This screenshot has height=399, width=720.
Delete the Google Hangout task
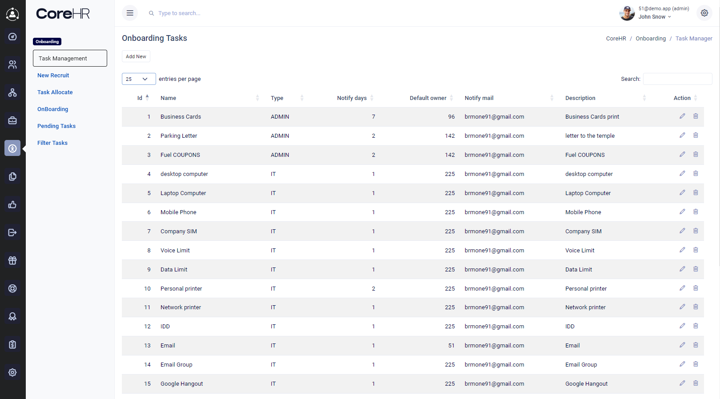(696, 383)
